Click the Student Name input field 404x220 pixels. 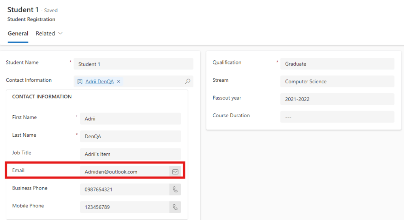[133, 64]
